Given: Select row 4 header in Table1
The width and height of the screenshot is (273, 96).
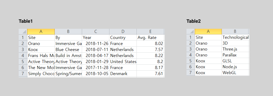Looking at the screenshot, I should [x=23, y=56].
